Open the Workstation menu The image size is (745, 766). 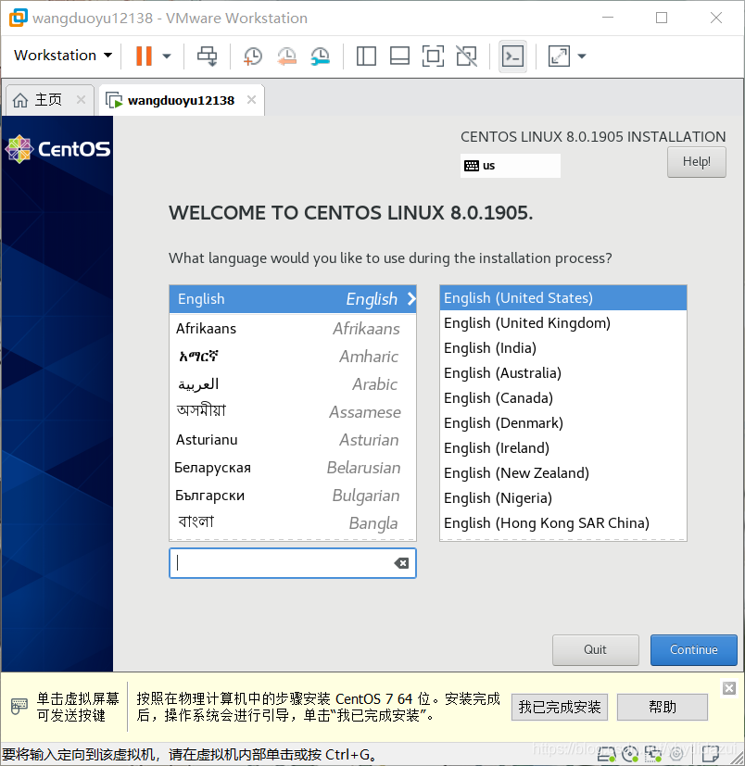point(63,56)
